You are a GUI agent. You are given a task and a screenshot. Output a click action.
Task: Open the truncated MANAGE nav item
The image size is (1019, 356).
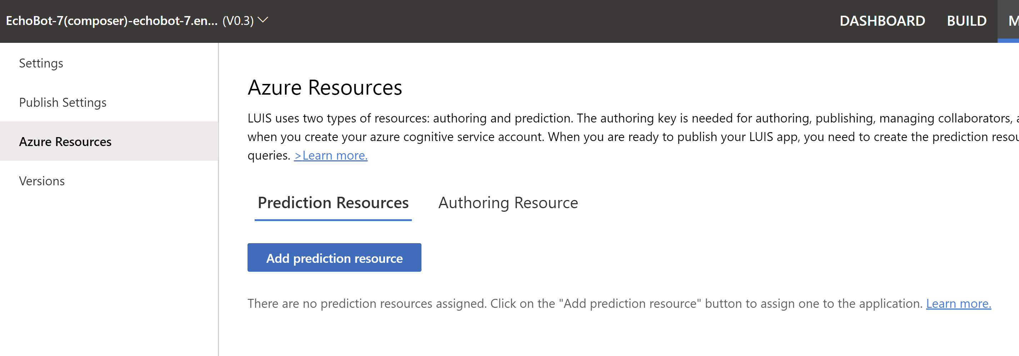(1013, 21)
